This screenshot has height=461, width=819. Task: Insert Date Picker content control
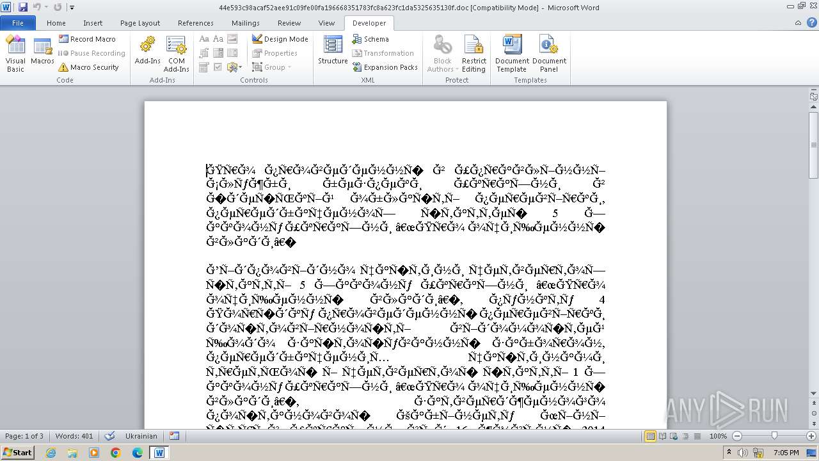(204, 67)
